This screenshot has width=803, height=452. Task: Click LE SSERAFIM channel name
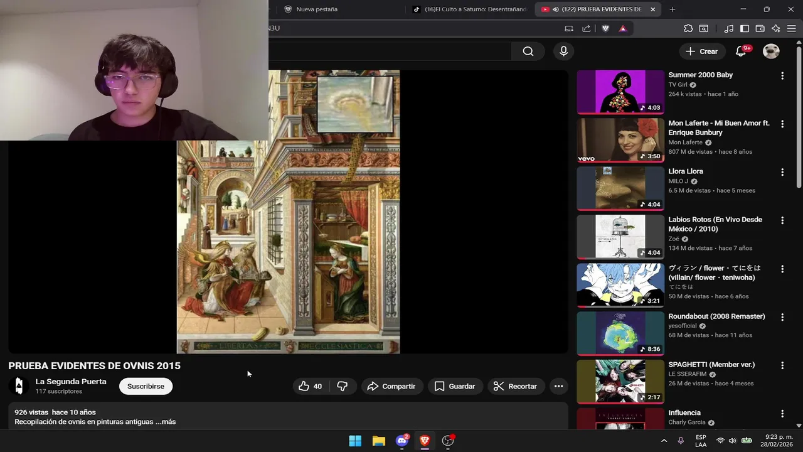[688, 374]
